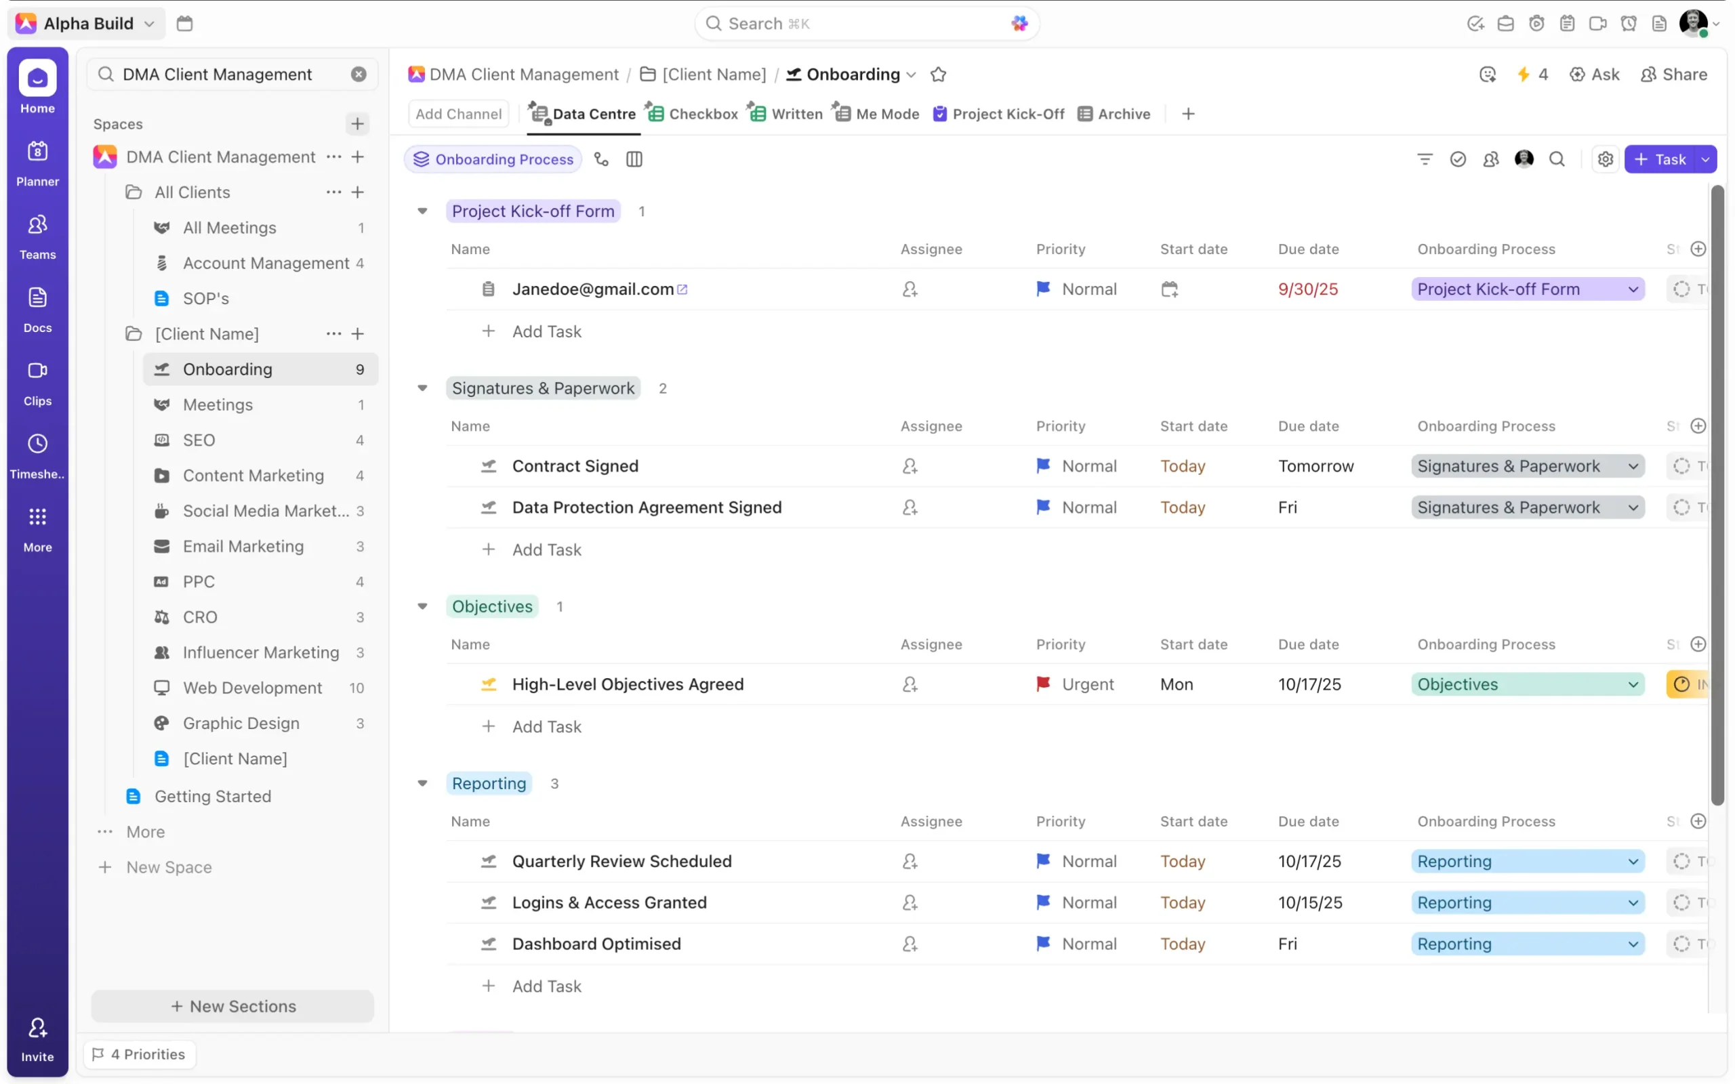Open the Objectives dropdown for High-Level Objectives
The width and height of the screenshot is (1735, 1084).
[x=1527, y=684]
